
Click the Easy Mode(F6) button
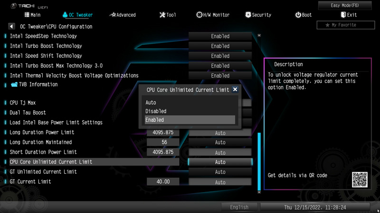pyautogui.click(x=345, y=5)
